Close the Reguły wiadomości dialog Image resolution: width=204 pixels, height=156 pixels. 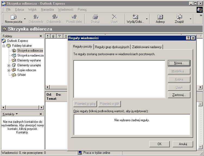(193, 38)
